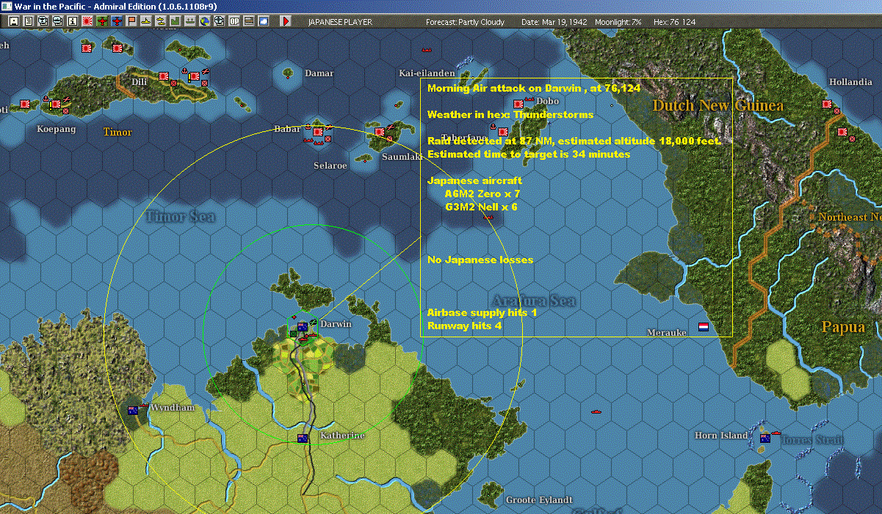Click the single yellow ship toolbar icon
Viewport: 882px width, 514px height.
pos(146,21)
